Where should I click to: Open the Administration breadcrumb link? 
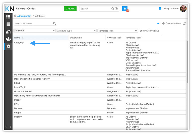[x=24, y=16]
